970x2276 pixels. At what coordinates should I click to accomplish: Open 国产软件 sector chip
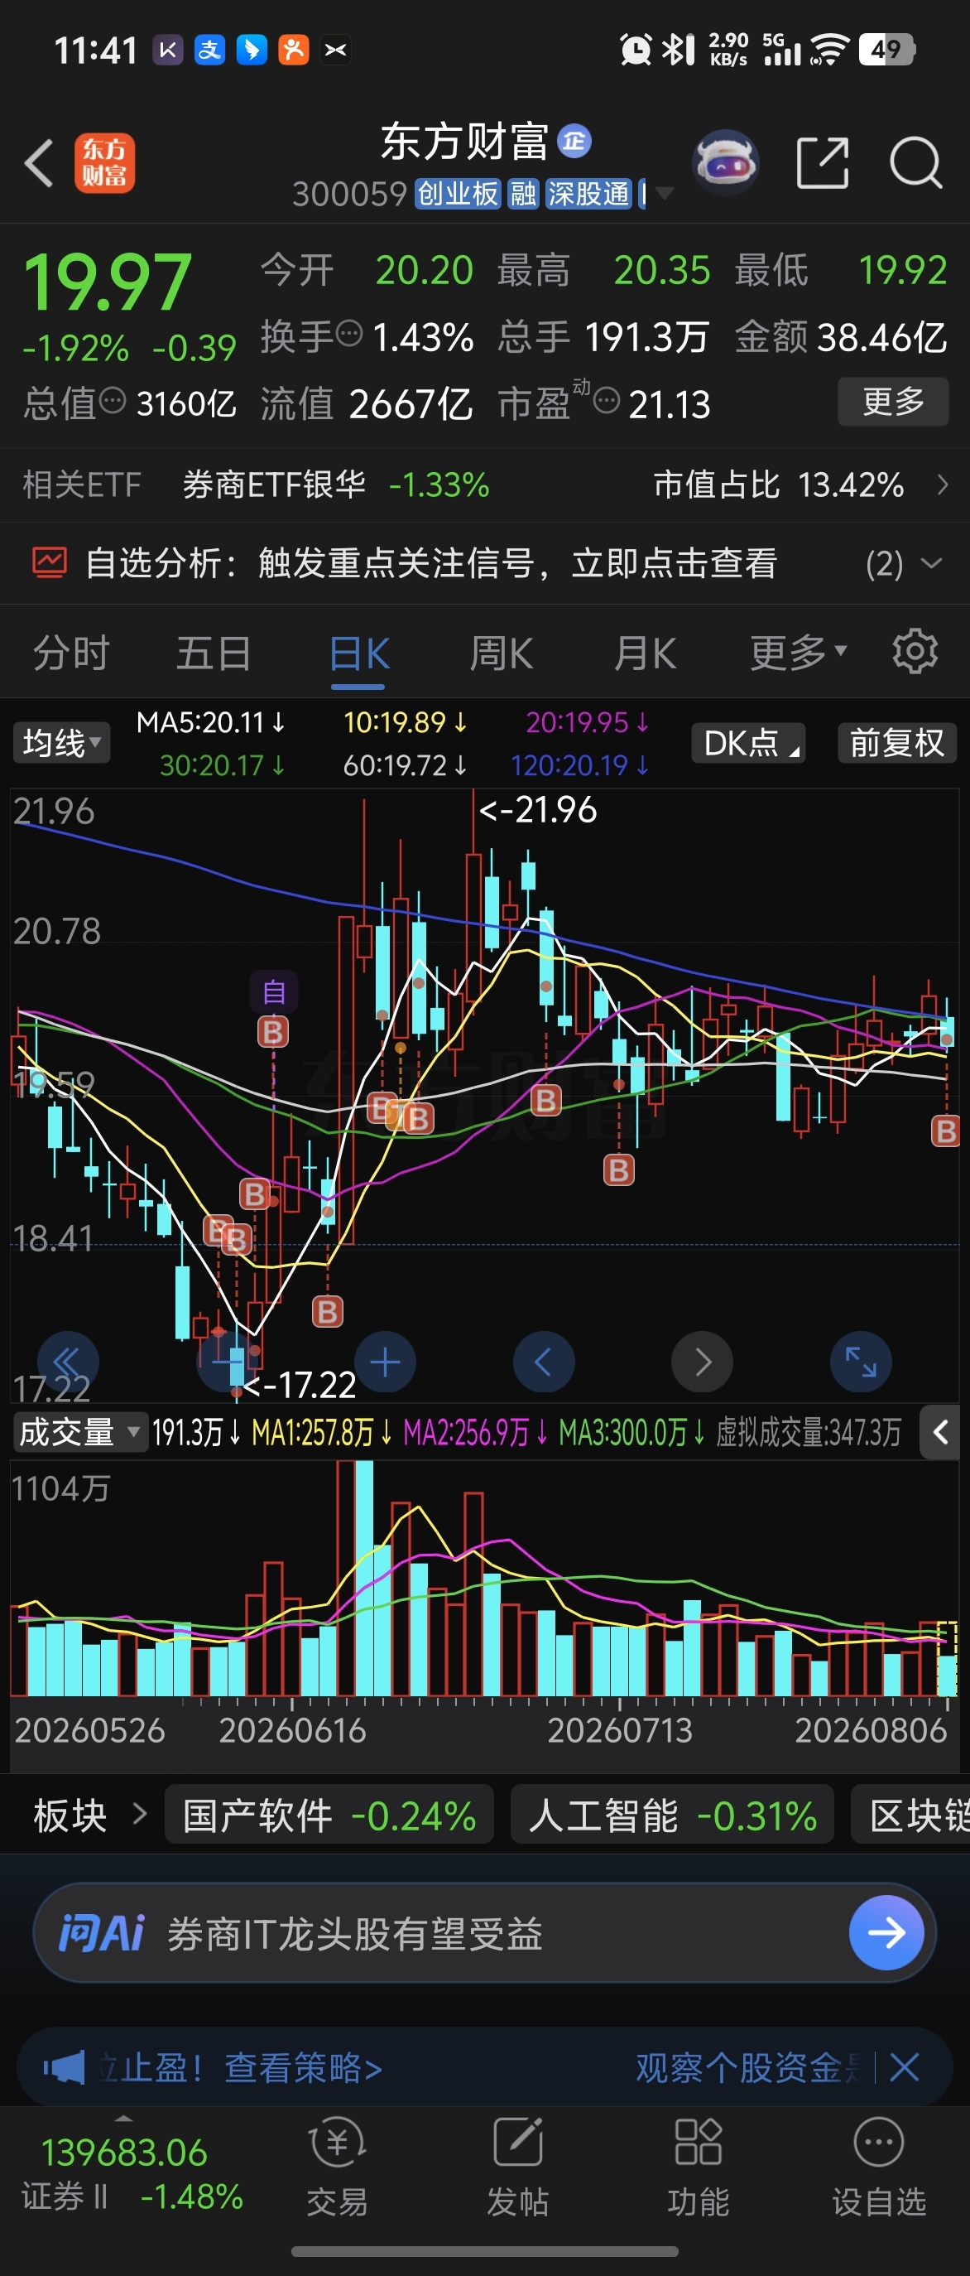pyautogui.click(x=329, y=1815)
